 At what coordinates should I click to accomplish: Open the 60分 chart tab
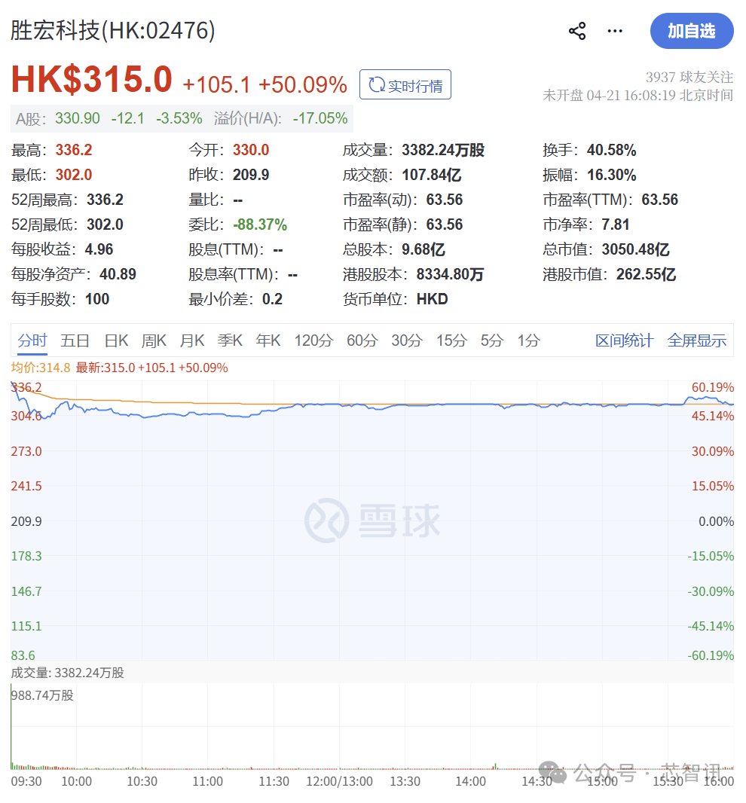coord(362,340)
